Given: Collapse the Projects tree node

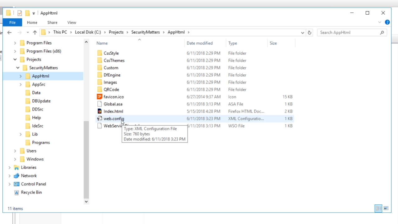Looking at the screenshot, I should 15,59.
